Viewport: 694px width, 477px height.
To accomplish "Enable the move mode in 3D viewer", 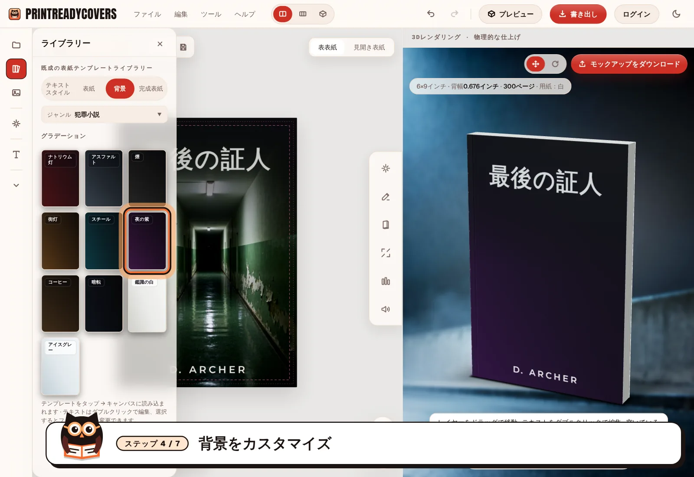I will (x=536, y=64).
